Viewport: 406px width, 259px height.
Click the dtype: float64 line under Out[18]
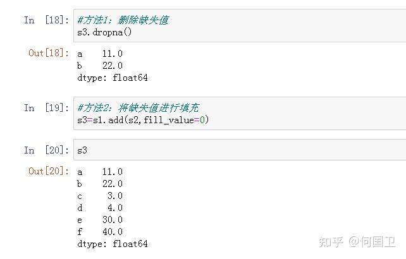pyautogui.click(x=112, y=78)
